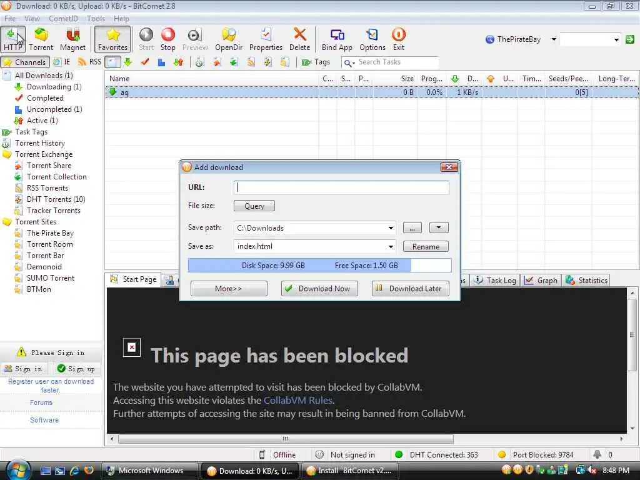Open the Search Tasks magnifier dropdown
This screenshot has height=480, width=640.
pyautogui.click(x=349, y=62)
